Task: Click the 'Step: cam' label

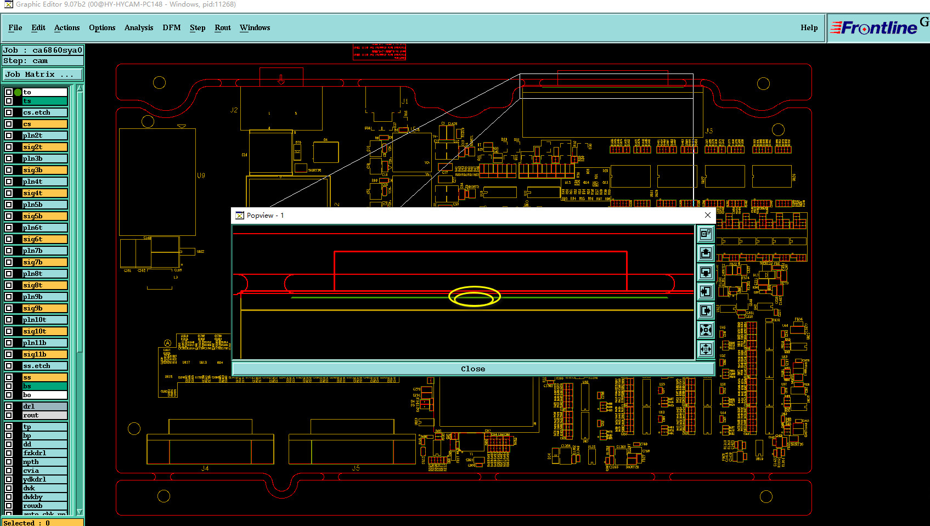Action: coord(43,61)
